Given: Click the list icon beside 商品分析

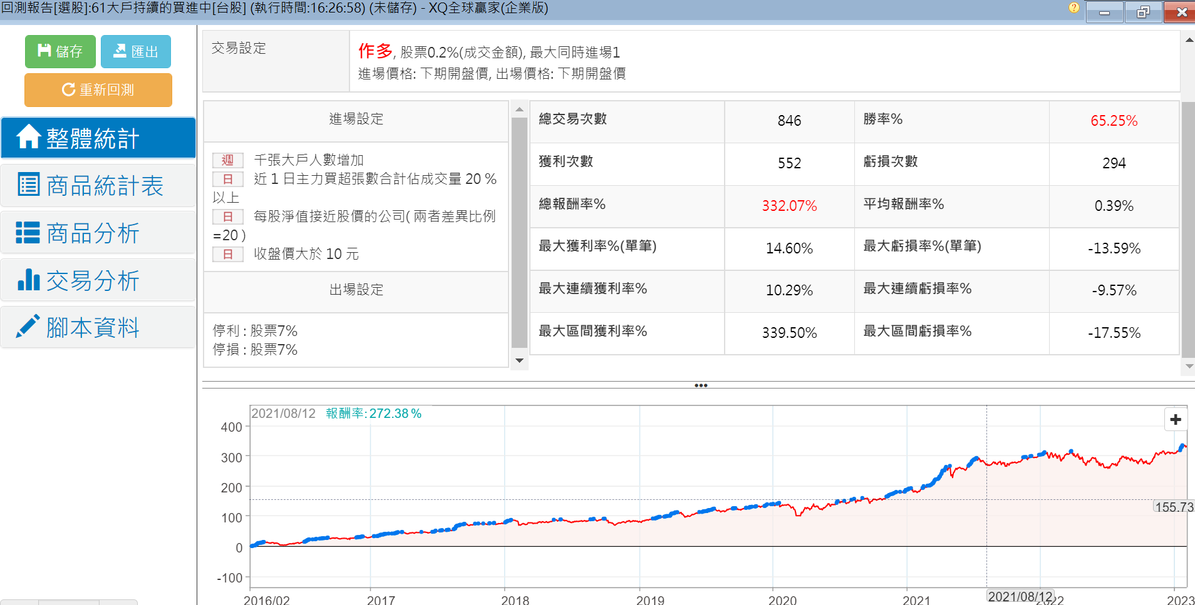Looking at the screenshot, I should [28, 232].
